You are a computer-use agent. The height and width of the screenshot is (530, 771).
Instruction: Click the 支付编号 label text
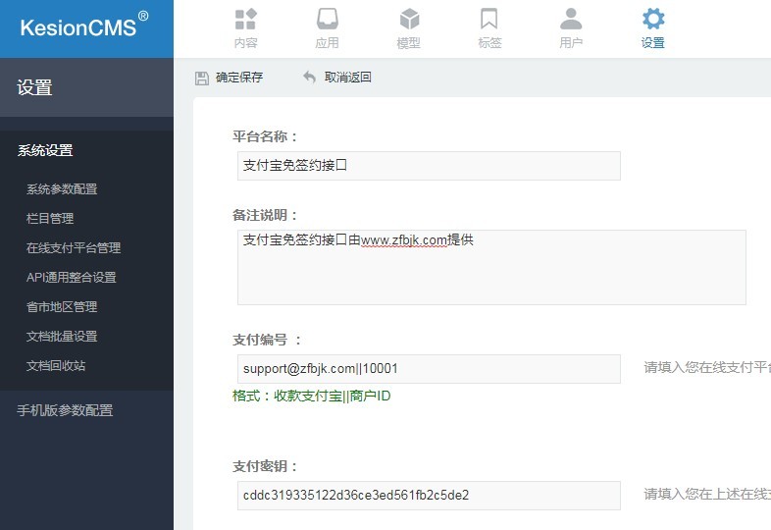267,340
